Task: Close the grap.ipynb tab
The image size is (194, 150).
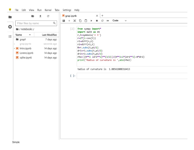Action: tap(97, 16)
